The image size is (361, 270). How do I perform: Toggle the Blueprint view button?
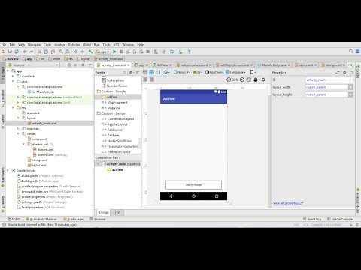click(x=152, y=72)
